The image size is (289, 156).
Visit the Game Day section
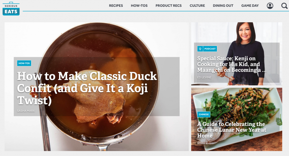[250, 6]
